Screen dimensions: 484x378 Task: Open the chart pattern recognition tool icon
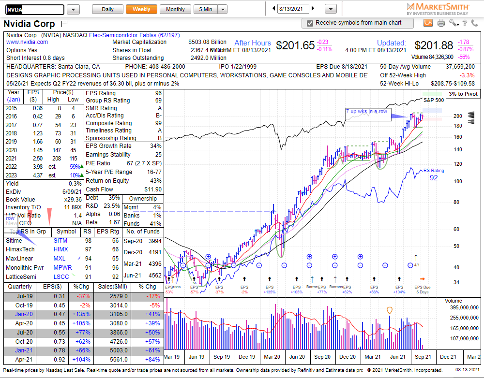[427, 22]
